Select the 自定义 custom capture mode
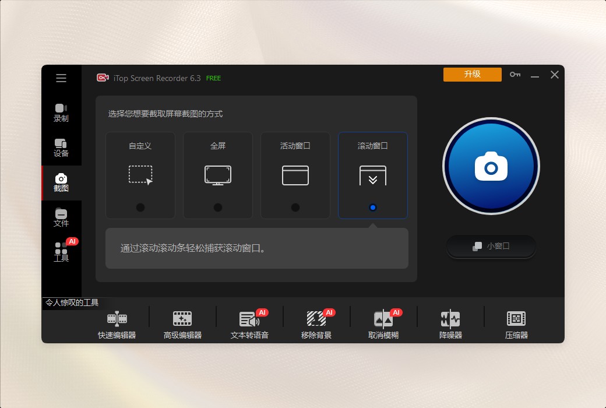606x408 pixels. [x=140, y=175]
